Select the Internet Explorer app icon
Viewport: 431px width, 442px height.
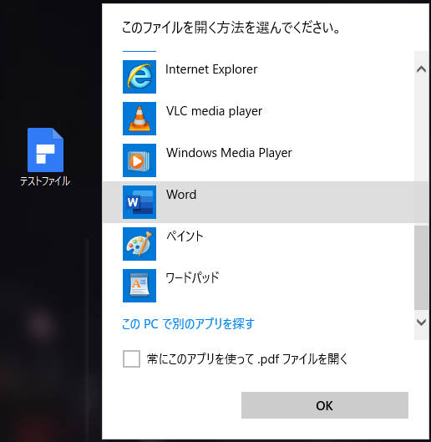[x=139, y=77]
